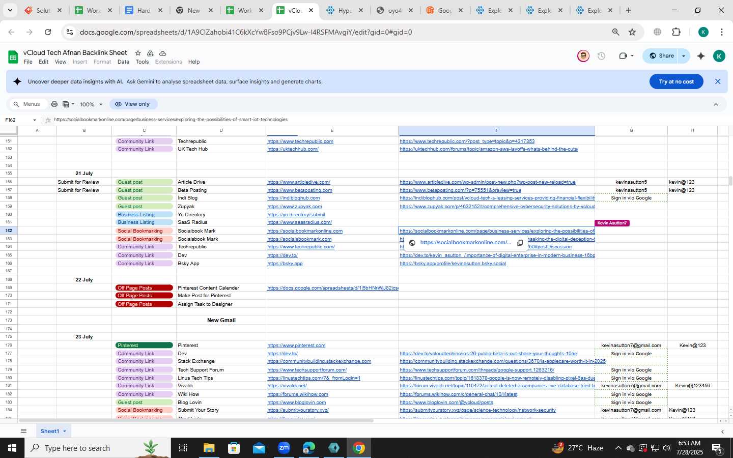The image size is (733, 458).
Task: Click the move-to-folder icon beside title
Action: tap(150, 53)
